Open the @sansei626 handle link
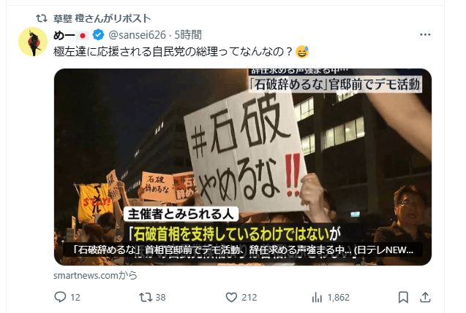Image resolution: width=466 pixels, height=313 pixels. (138, 35)
